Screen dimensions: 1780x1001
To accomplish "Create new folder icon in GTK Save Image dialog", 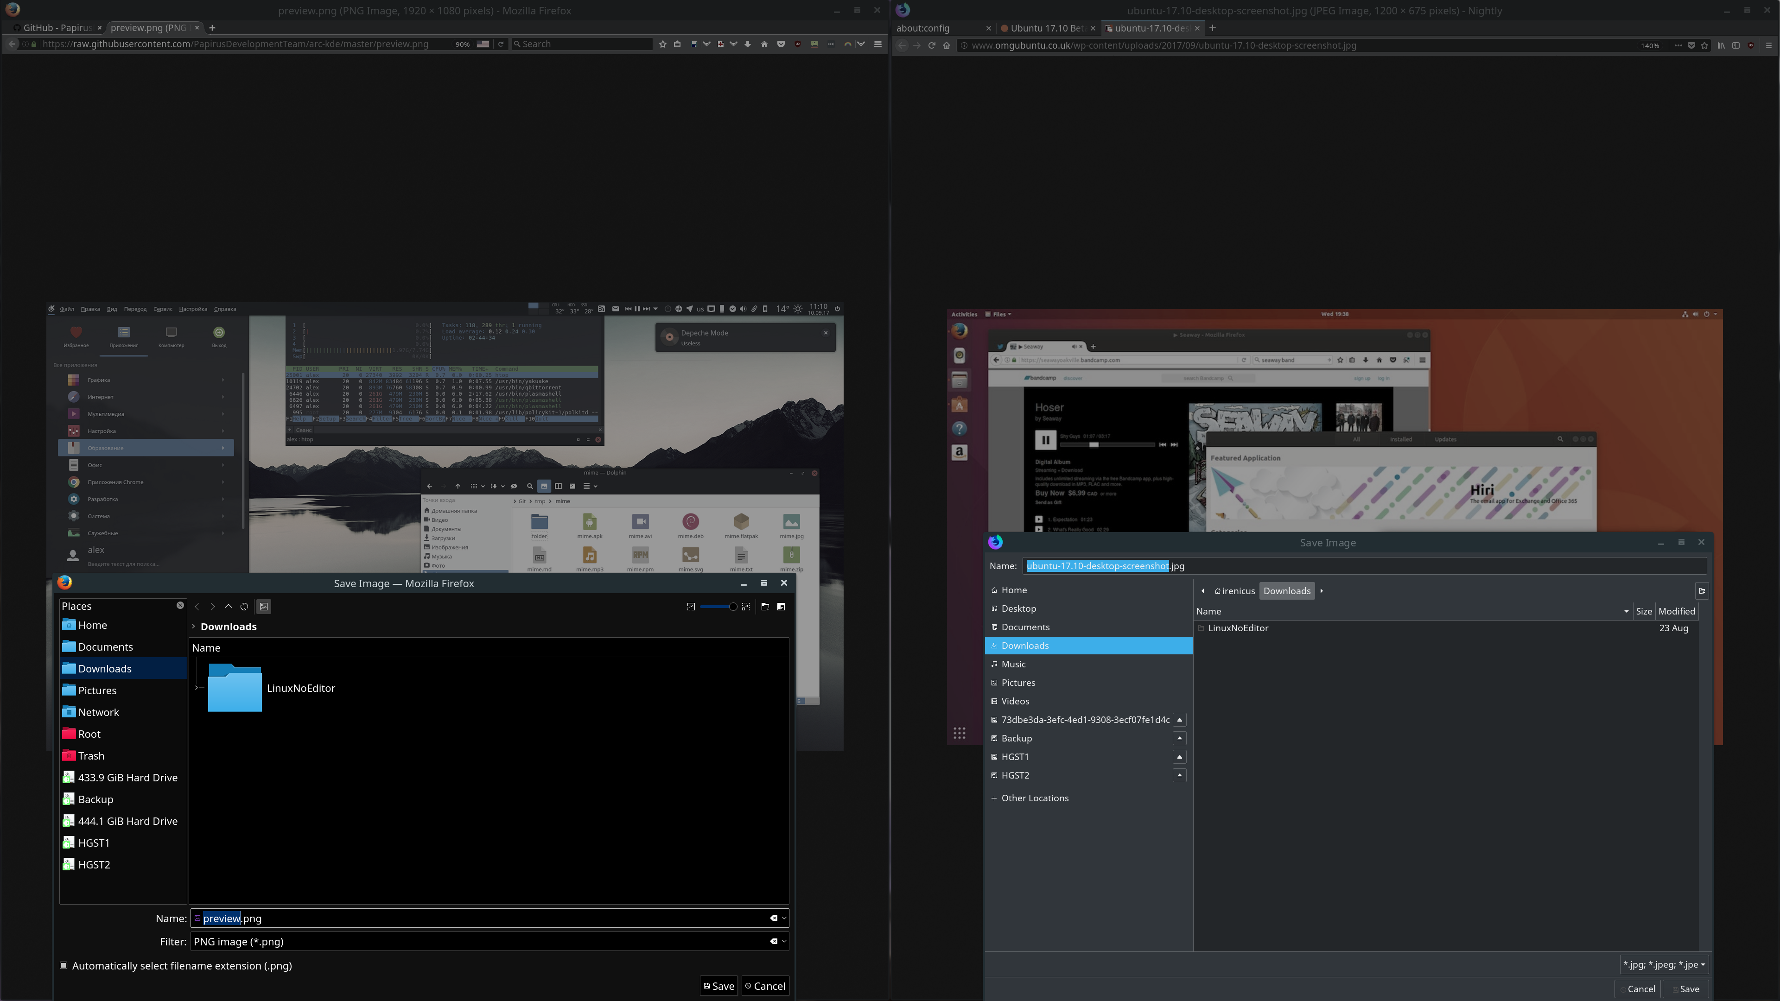I will (1702, 591).
